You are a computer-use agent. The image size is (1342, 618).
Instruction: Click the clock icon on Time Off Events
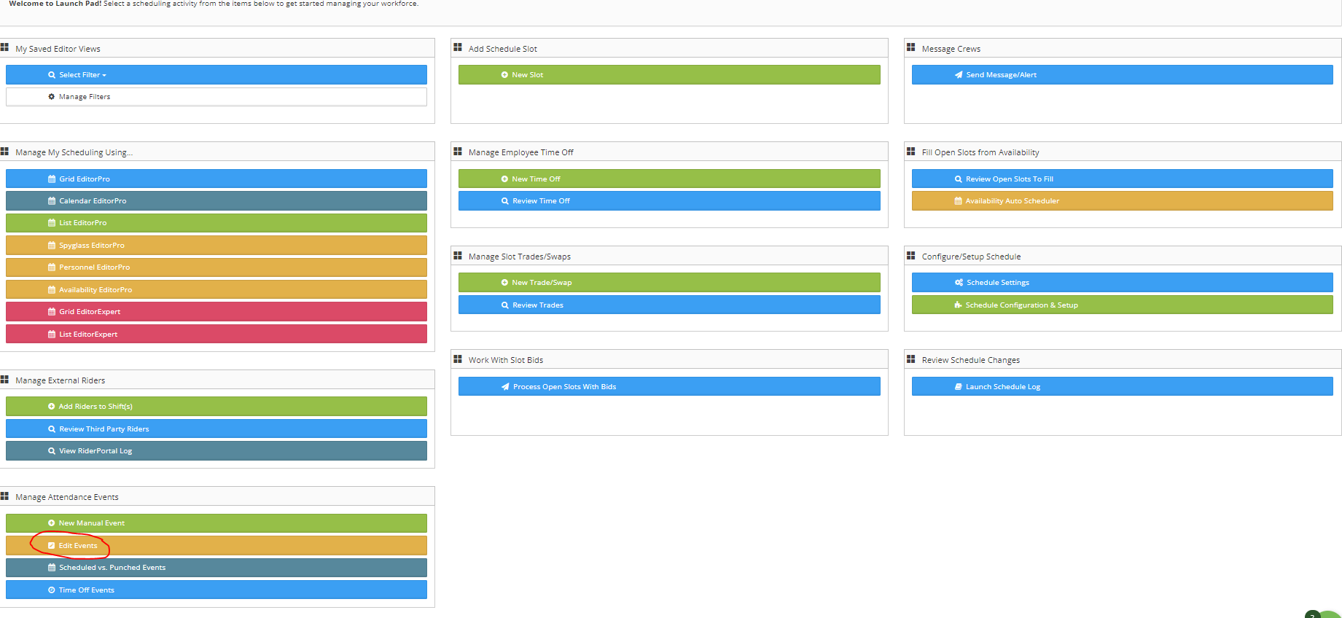52,590
